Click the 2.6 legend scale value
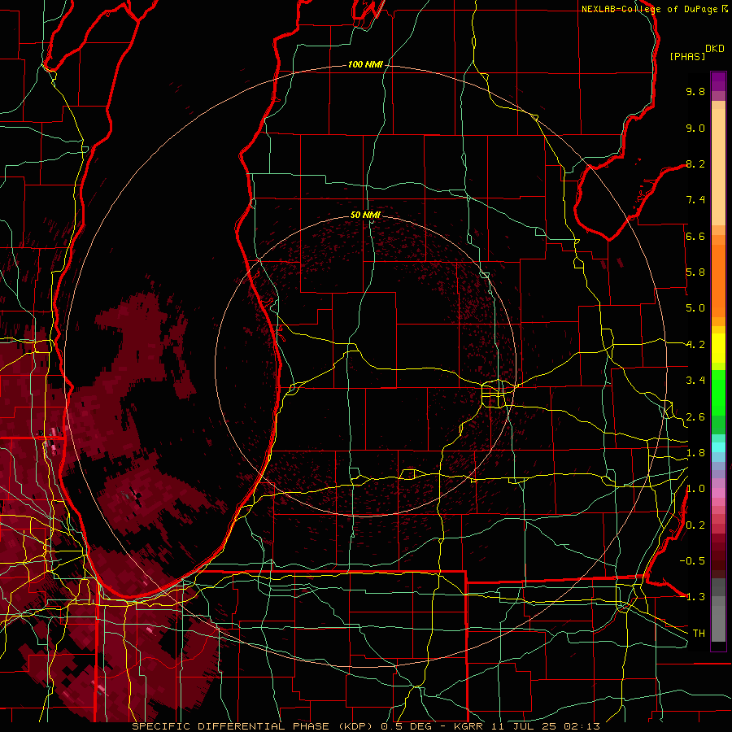 695,417
